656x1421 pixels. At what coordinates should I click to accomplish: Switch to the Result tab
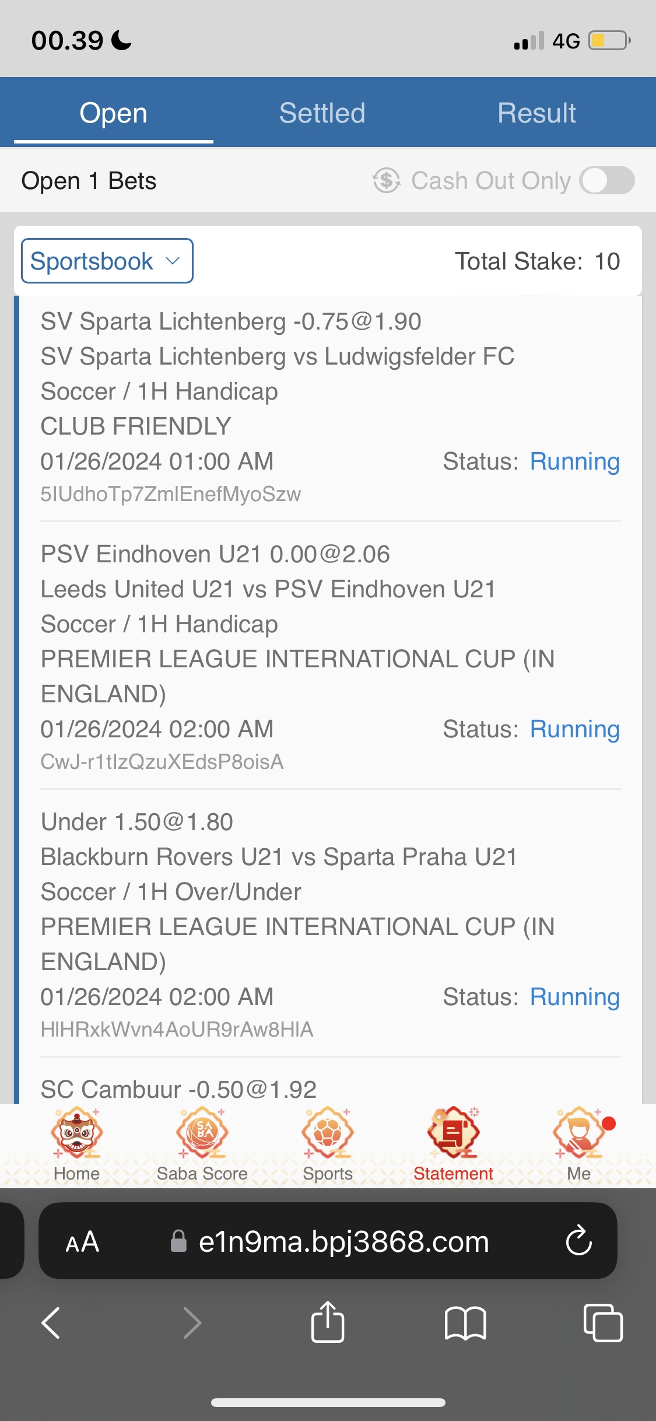tap(536, 113)
